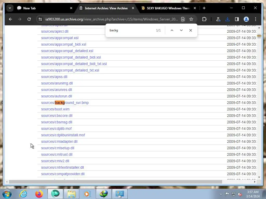Open sources/cbscore.dll link
The width and height of the screenshot is (266, 199).
point(57,116)
